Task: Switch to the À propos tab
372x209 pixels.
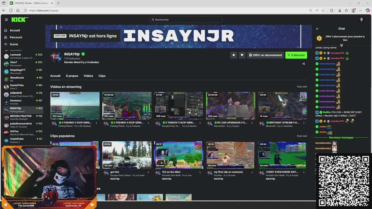Action: [72, 76]
